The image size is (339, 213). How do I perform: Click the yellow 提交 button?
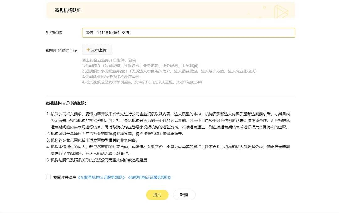pyautogui.click(x=157, y=195)
